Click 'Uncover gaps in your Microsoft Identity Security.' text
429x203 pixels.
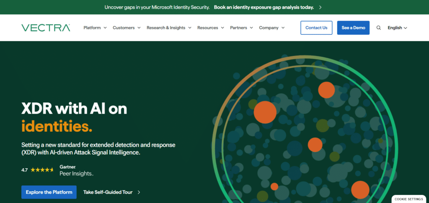coord(157,8)
